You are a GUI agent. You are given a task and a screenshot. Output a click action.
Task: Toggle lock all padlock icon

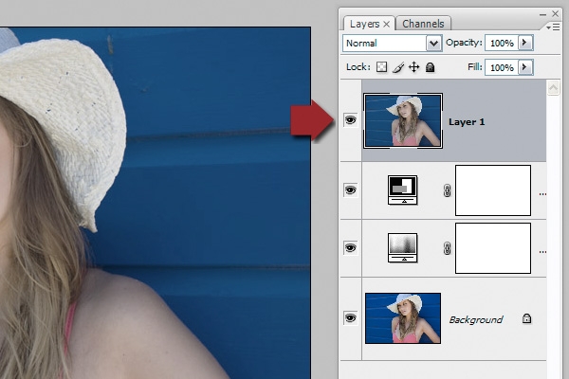(x=430, y=67)
